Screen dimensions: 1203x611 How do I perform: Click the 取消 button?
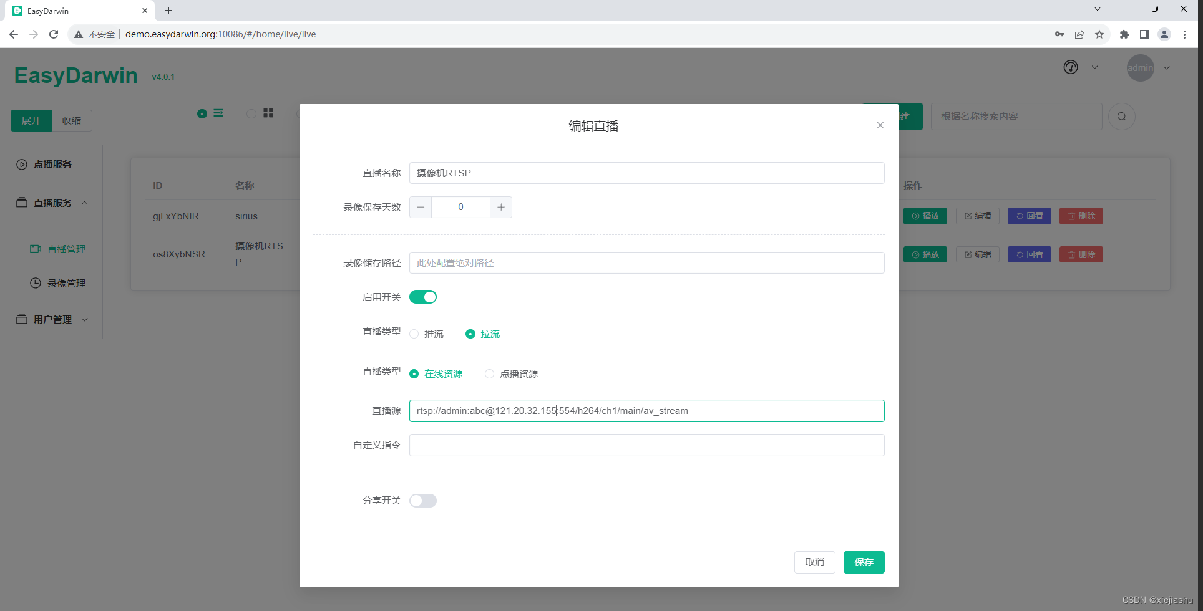coord(814,562)
